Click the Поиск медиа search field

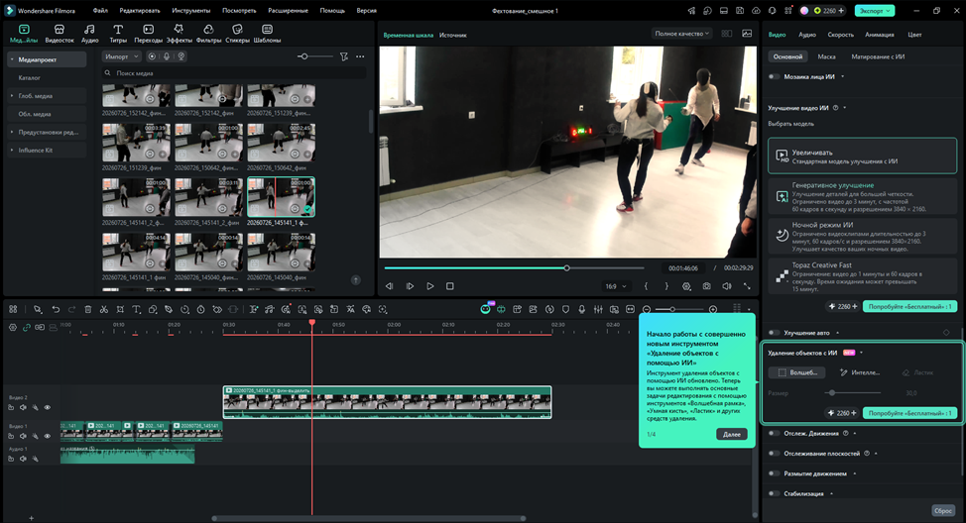point(234,73)
